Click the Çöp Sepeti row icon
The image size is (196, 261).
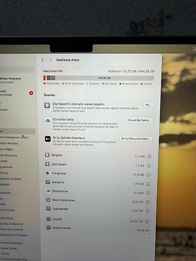pyautogui.click(x=47, y=164)
